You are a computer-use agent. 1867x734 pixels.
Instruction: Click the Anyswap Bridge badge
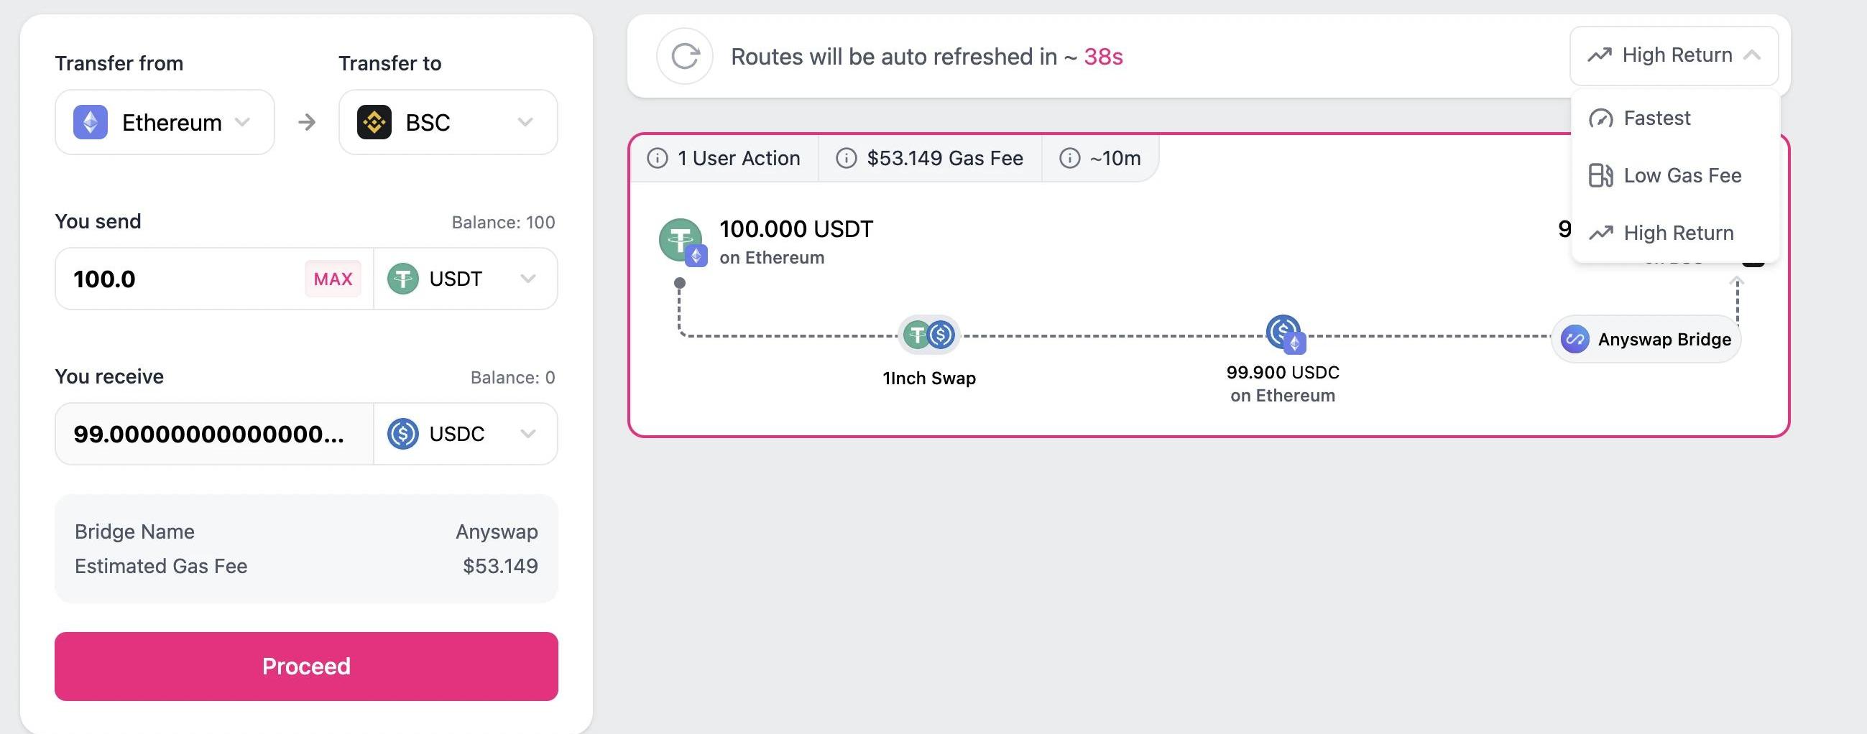(1646, 339)
